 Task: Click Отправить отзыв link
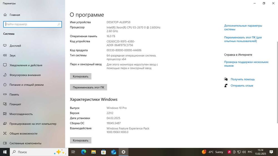pyautogui.click(x=242, y=85)
